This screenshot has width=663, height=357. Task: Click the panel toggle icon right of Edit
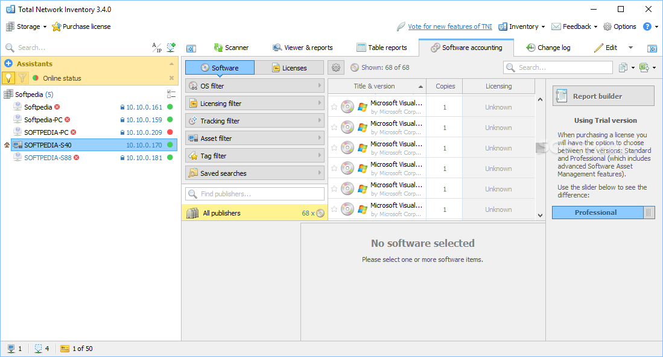pos(652,49)
